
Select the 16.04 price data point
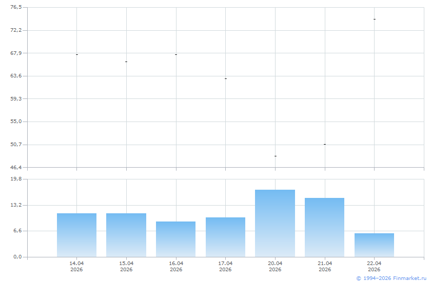(176, 54)
